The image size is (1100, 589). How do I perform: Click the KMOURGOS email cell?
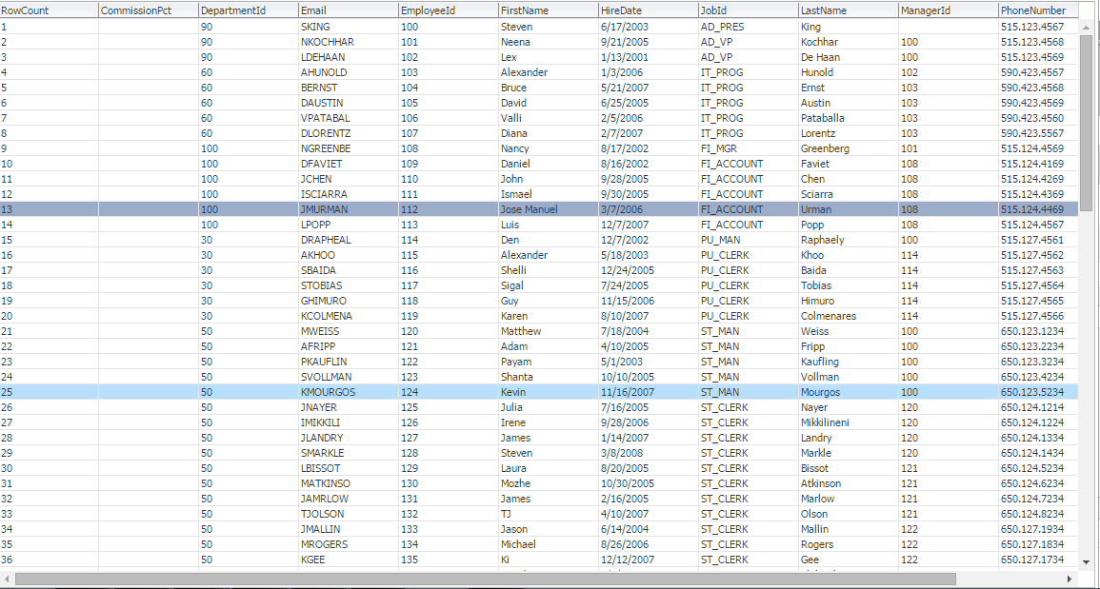(x=349, y=392)
